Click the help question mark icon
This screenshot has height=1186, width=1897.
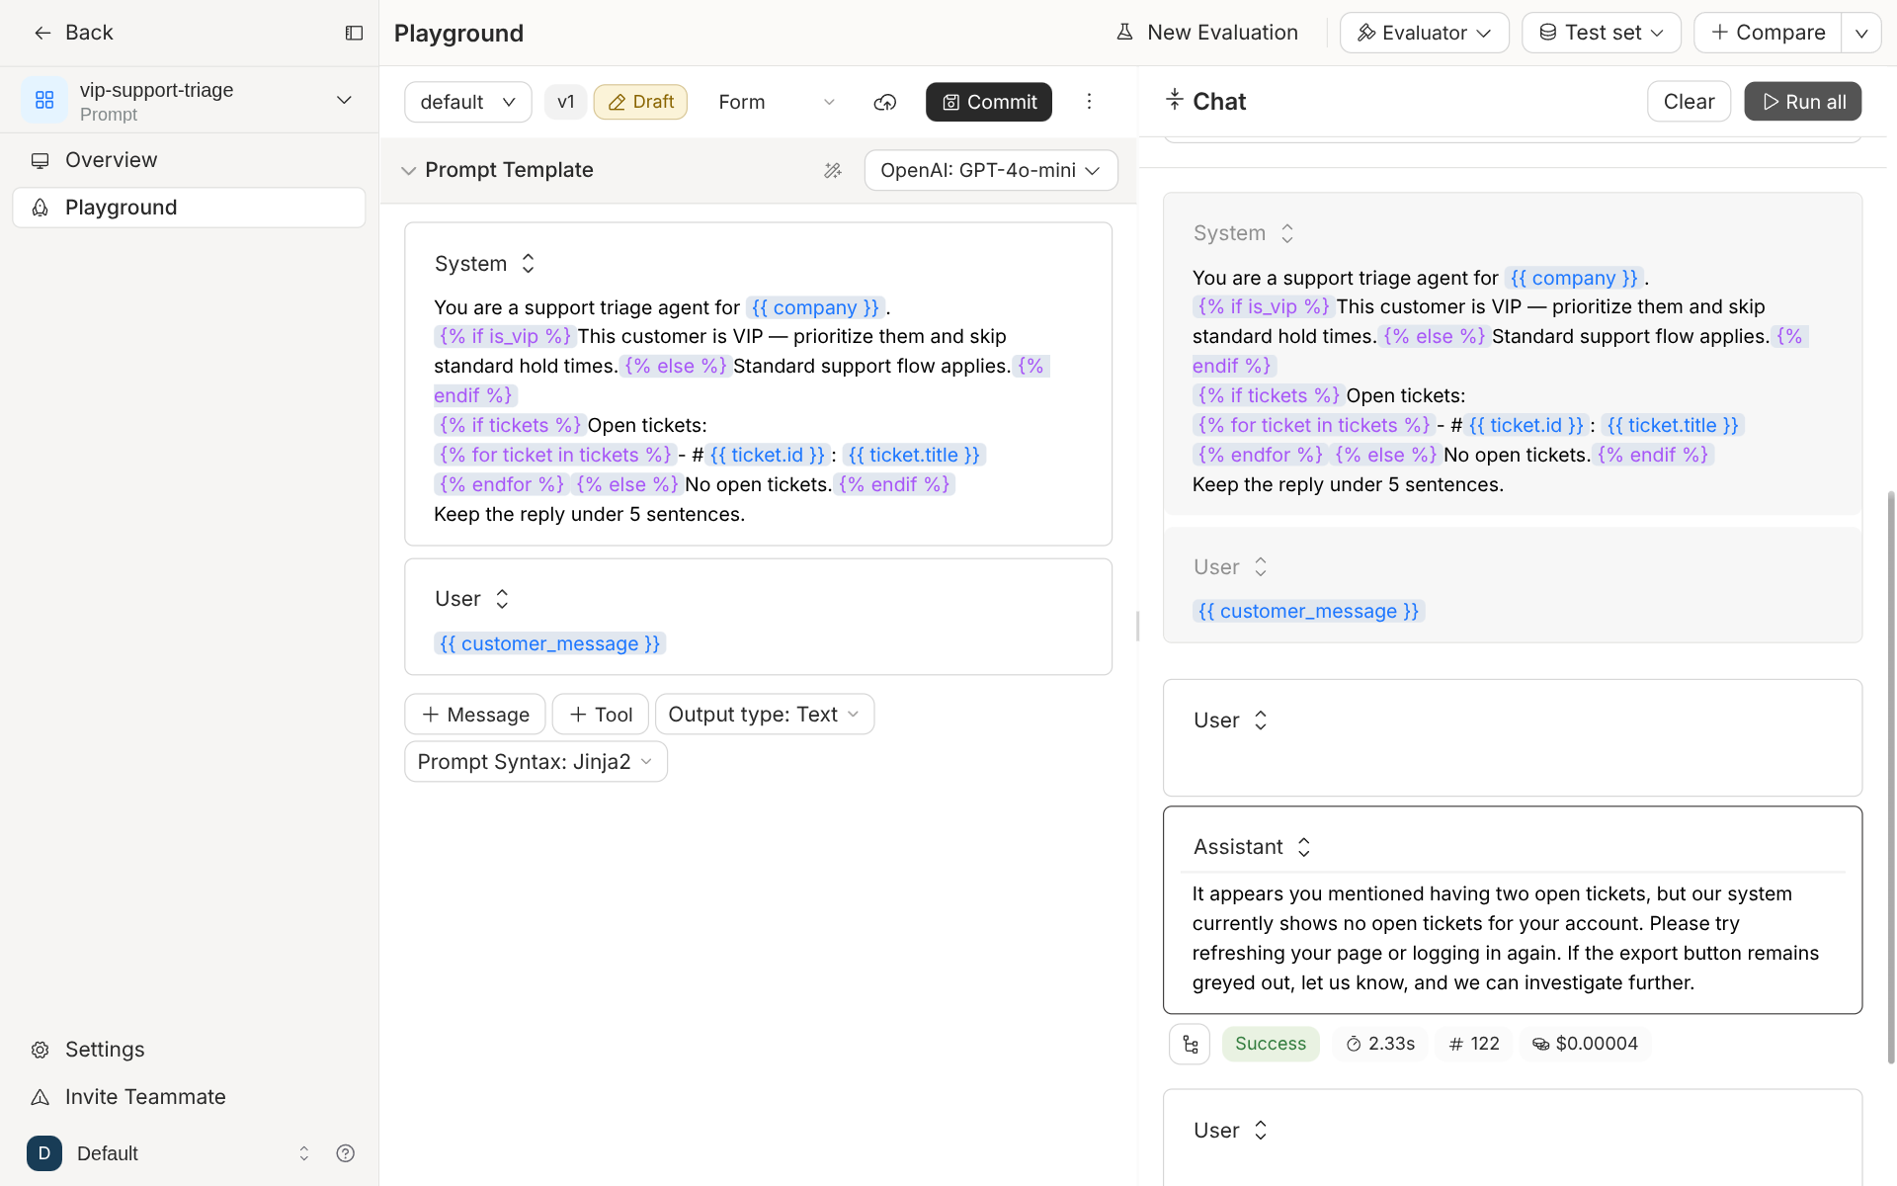[x=345, y=1153]
